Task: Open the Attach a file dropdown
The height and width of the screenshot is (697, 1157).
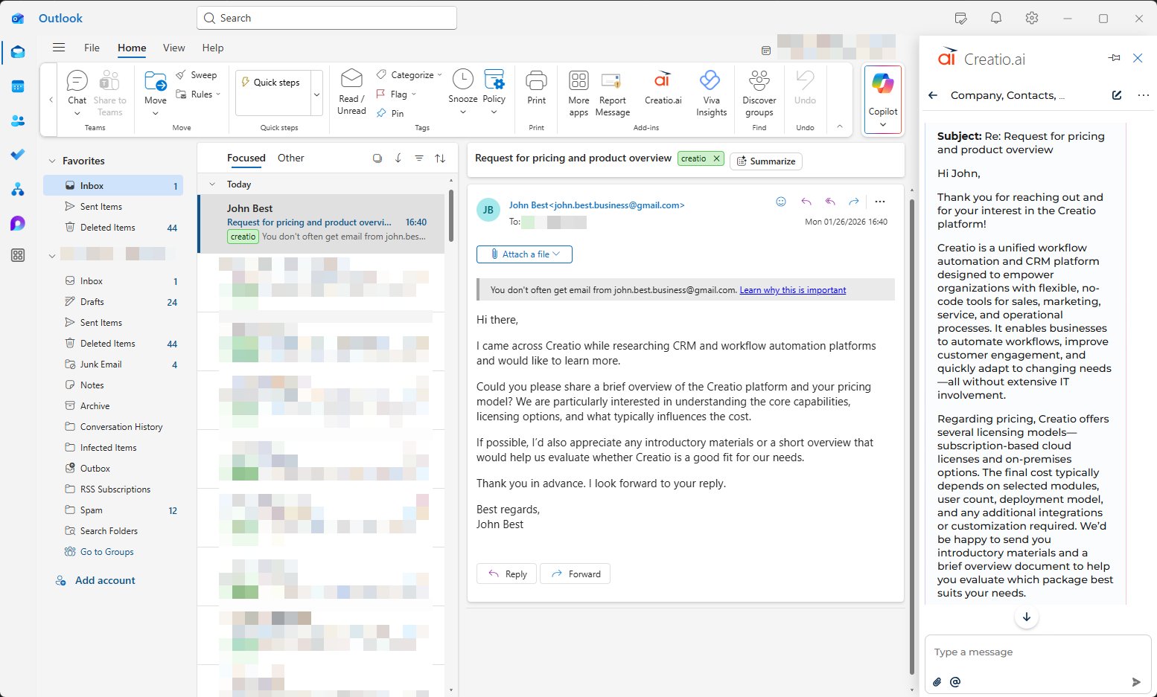Action: tap(524, 254)
